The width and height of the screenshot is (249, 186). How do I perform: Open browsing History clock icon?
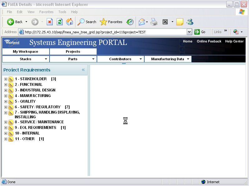pyautogui.click(x=130, y=22)
